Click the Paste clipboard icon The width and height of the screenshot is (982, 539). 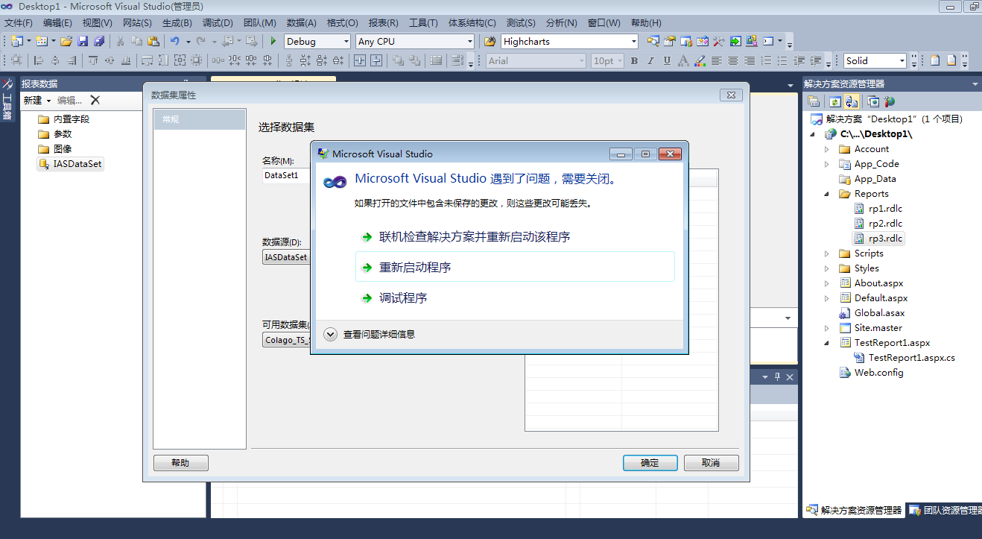(x=153, y=42)
